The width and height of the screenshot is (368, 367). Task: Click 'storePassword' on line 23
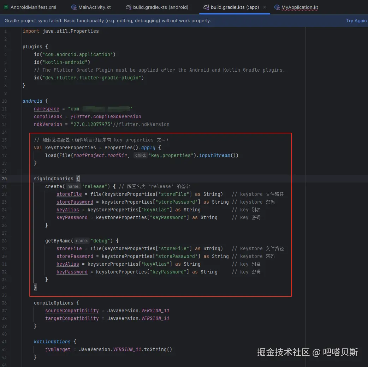[75, 202]
